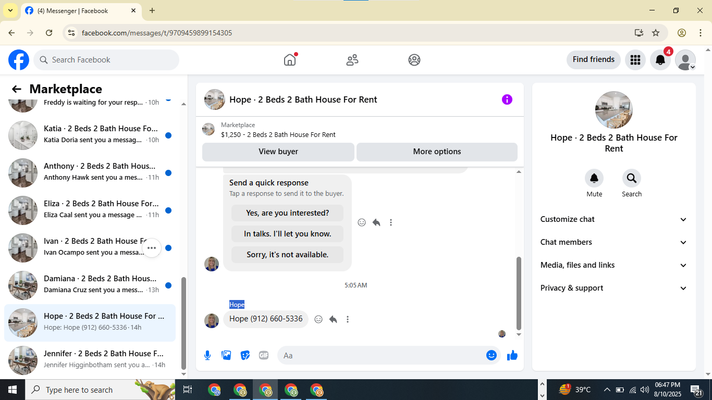Reply to the quick response message
The height and width of the screenshot is (400, 712).
click(x=376, y=222)
